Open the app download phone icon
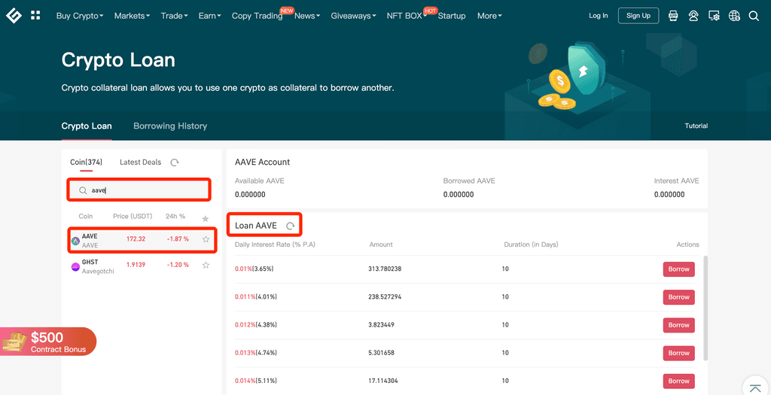This screenshot has height=395, width=771. pyautogui.click(x=674, y=16)
